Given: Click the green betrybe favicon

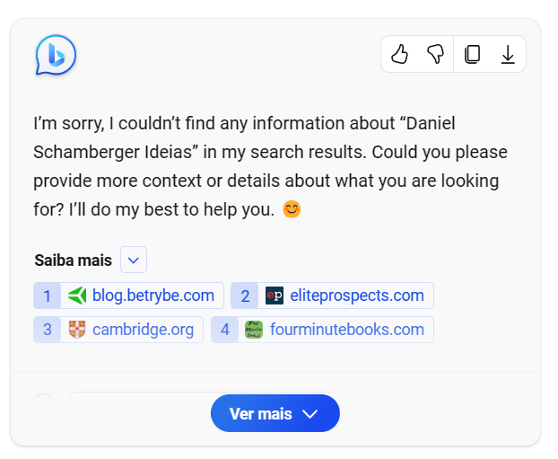Looking at the screenshot, I should [77, 296].
